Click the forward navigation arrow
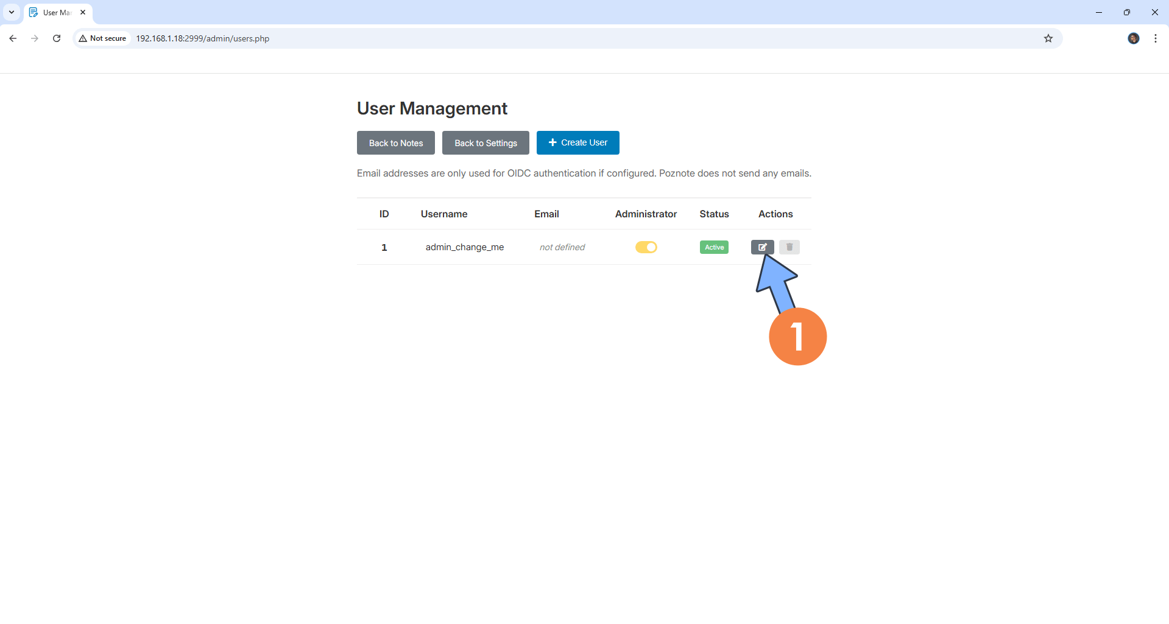 click(x=35, y=38)
